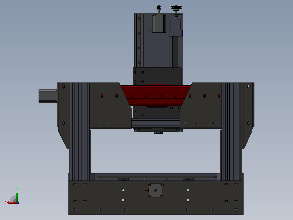Screen dimensions: 293x220
Task: Select the black Z carriage plate above red beam
Action: point(157,77)
